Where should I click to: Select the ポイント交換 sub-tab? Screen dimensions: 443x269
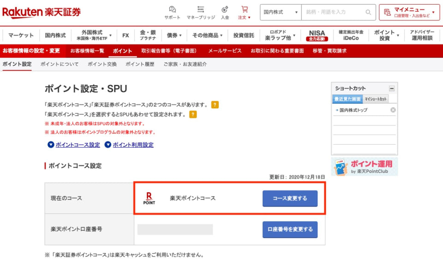point(102,64)
